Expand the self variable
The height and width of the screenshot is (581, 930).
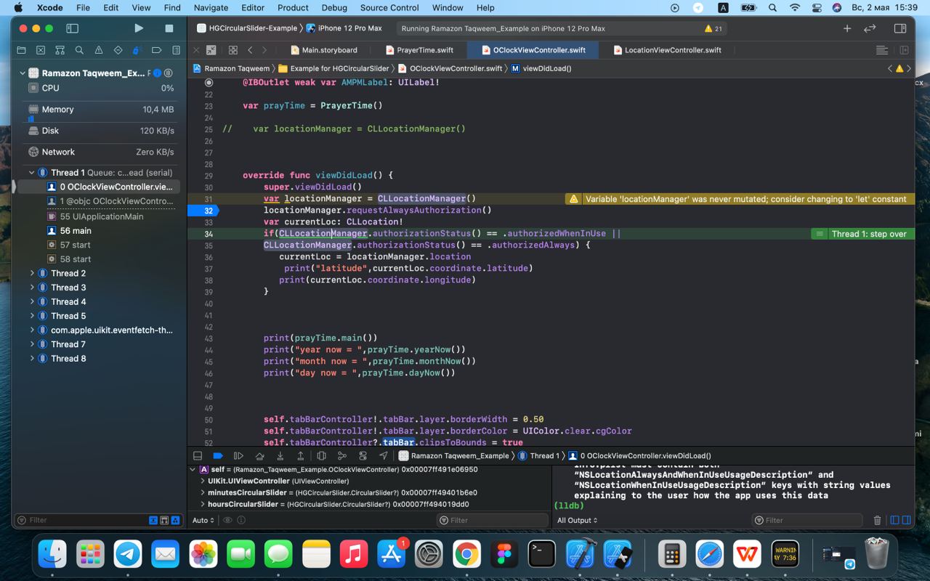[193, 470]
